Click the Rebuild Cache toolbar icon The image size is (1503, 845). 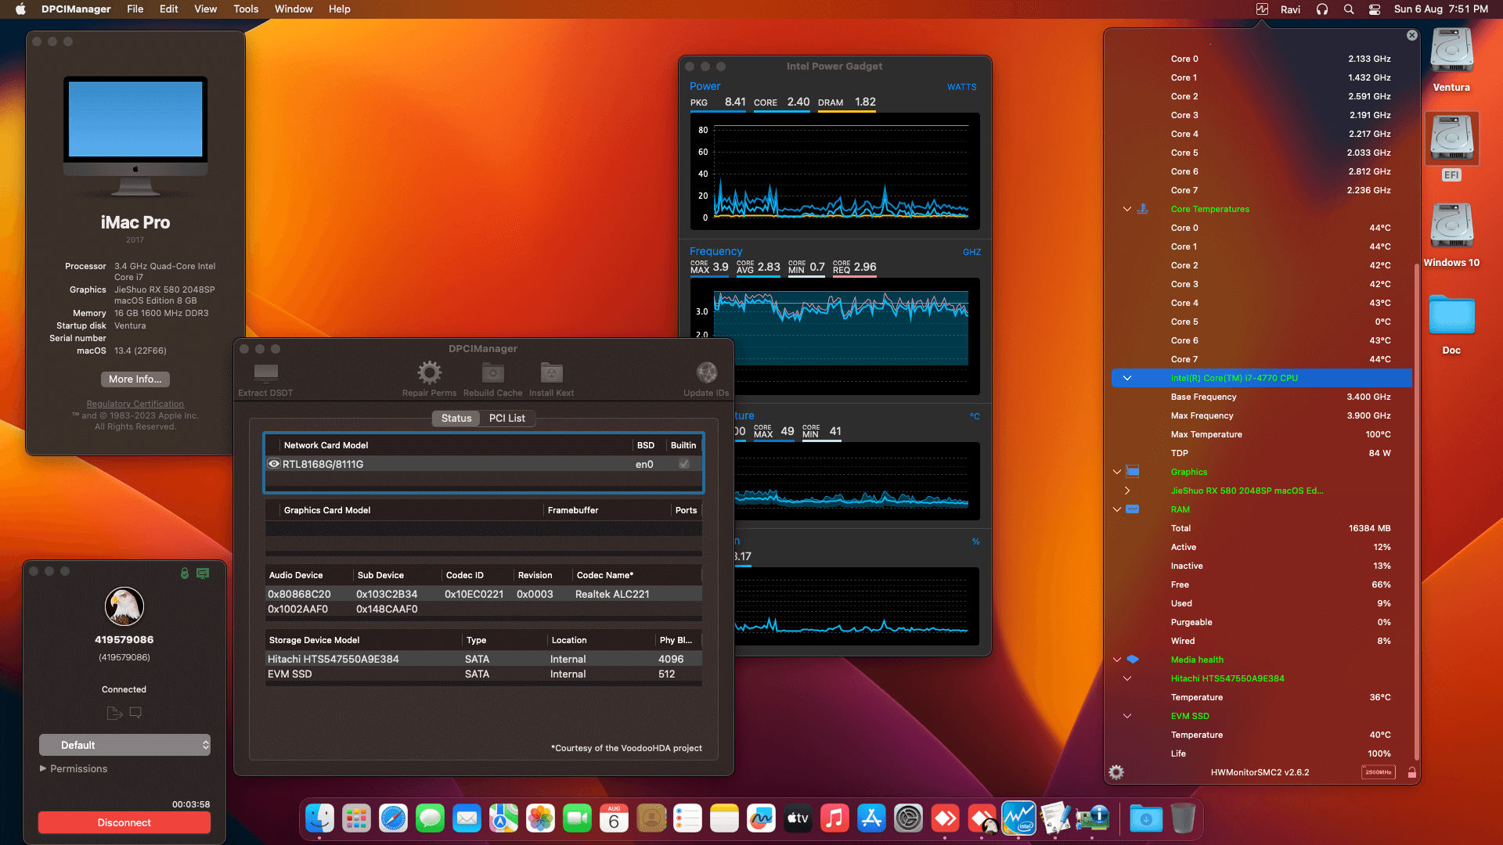(x=492, y=372)
